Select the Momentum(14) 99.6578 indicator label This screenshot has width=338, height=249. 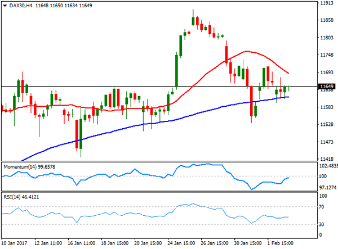[29, 167]
